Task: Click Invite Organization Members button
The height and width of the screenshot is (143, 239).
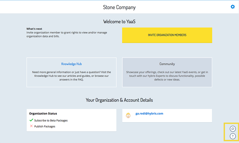Action: pos(167,35)
